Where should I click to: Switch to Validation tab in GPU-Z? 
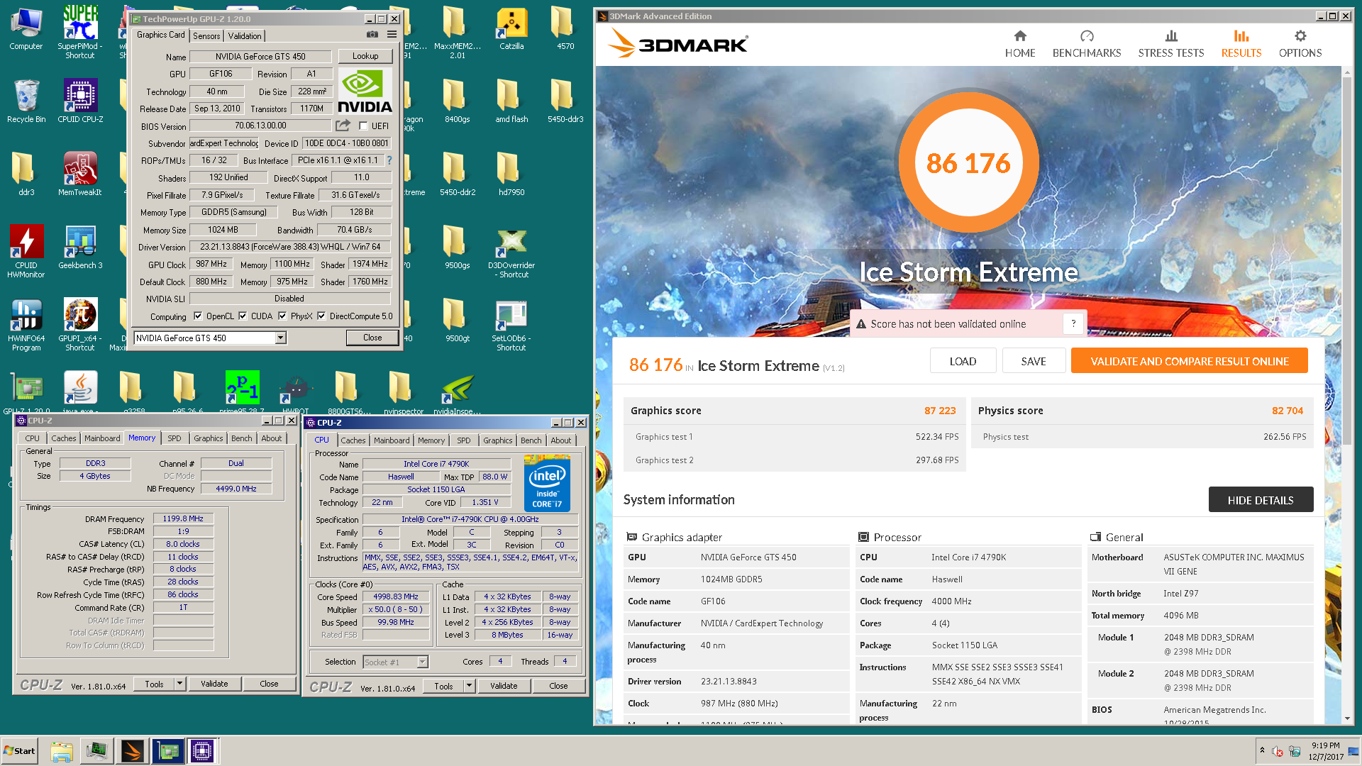tap(245, 35)
